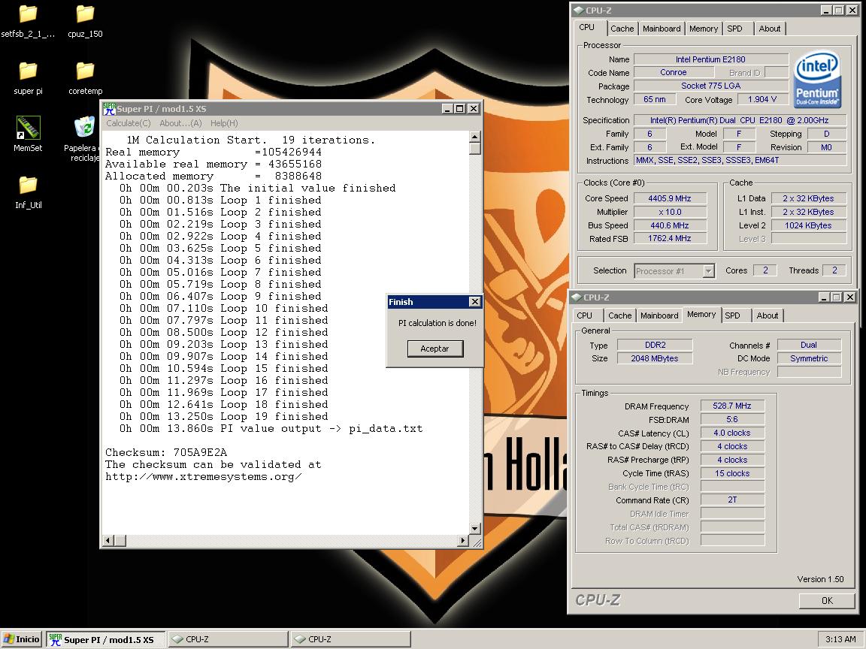866x649 pixels.
Task: Click the Core Speed 4405.9 MHz field
Action: (670, 198)
